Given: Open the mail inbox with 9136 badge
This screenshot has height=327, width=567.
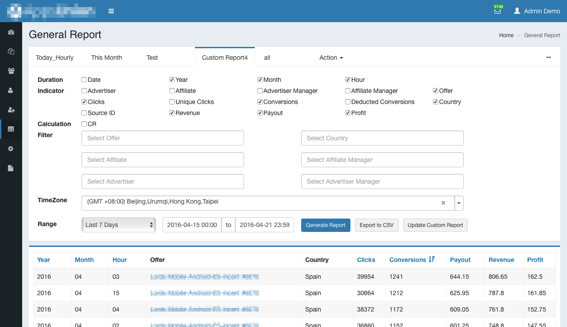Looking at the screenshot, I should tap(497, 11).
